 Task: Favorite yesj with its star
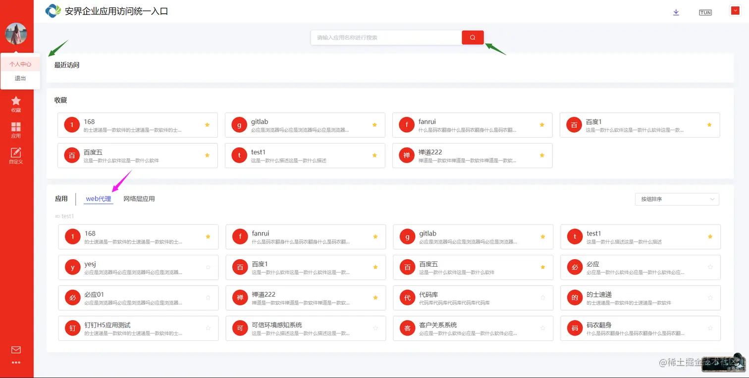[208, 267]
